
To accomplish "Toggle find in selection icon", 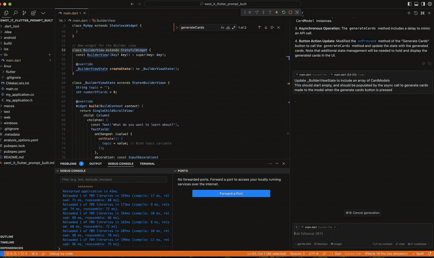I will pyautogui.click(x=272, y=27).
